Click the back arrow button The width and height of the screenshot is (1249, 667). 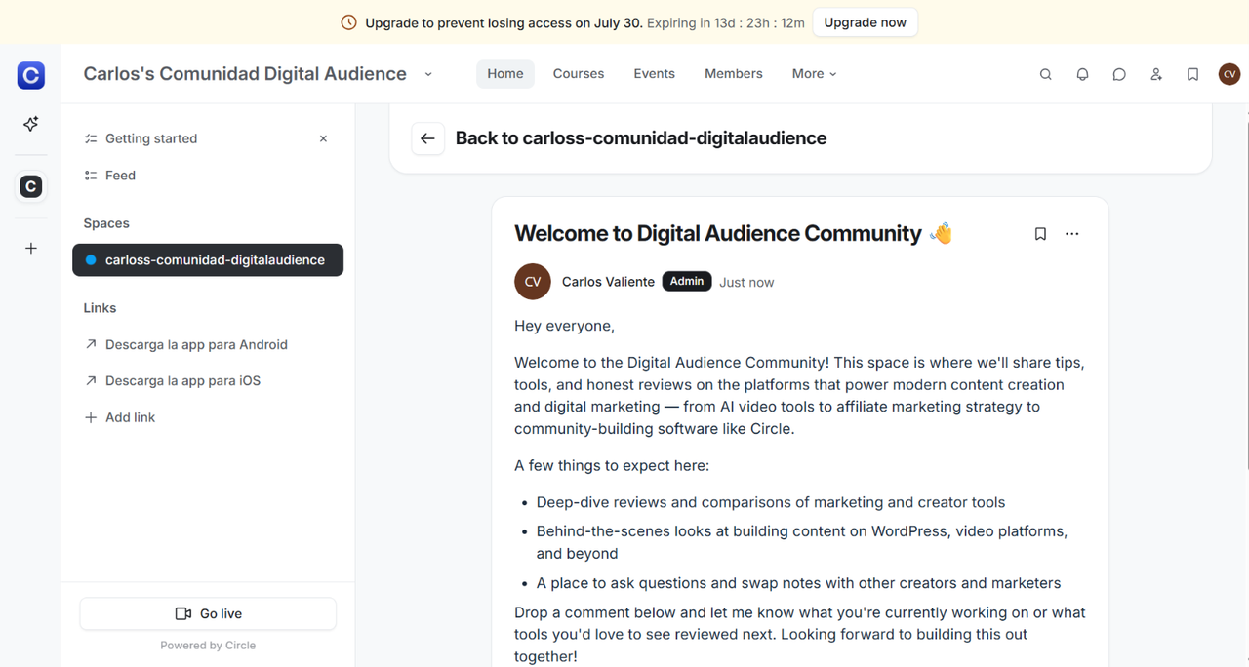[427, 138]
